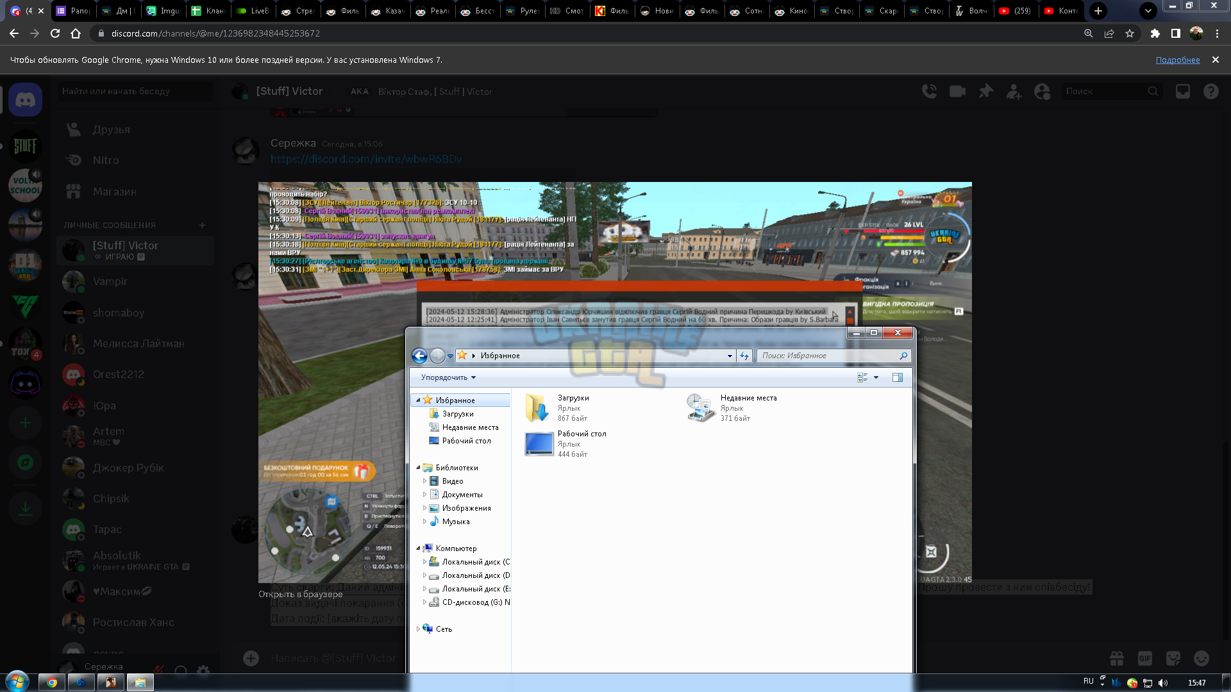
Task: Click Открыть в браузере under the image
Action: click(301, 595)
